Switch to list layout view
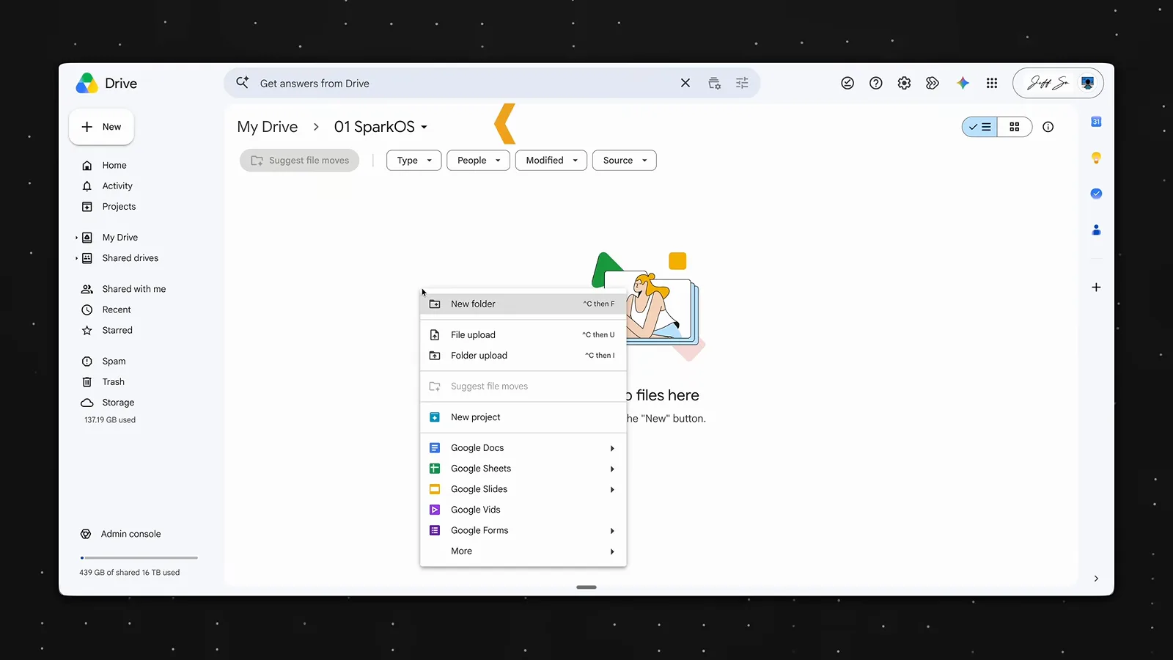The image size is (1173, 660). (x=979, y=127)
